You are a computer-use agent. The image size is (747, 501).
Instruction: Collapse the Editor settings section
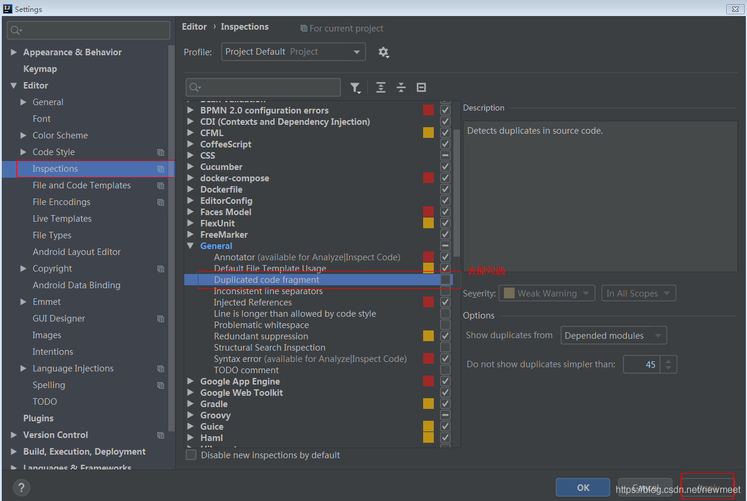14,86
